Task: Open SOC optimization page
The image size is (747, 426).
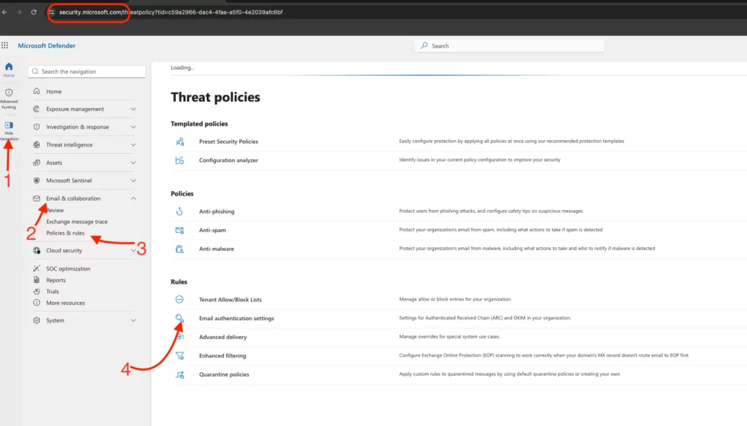Action: pyautogui.click(x=68, y=268)
